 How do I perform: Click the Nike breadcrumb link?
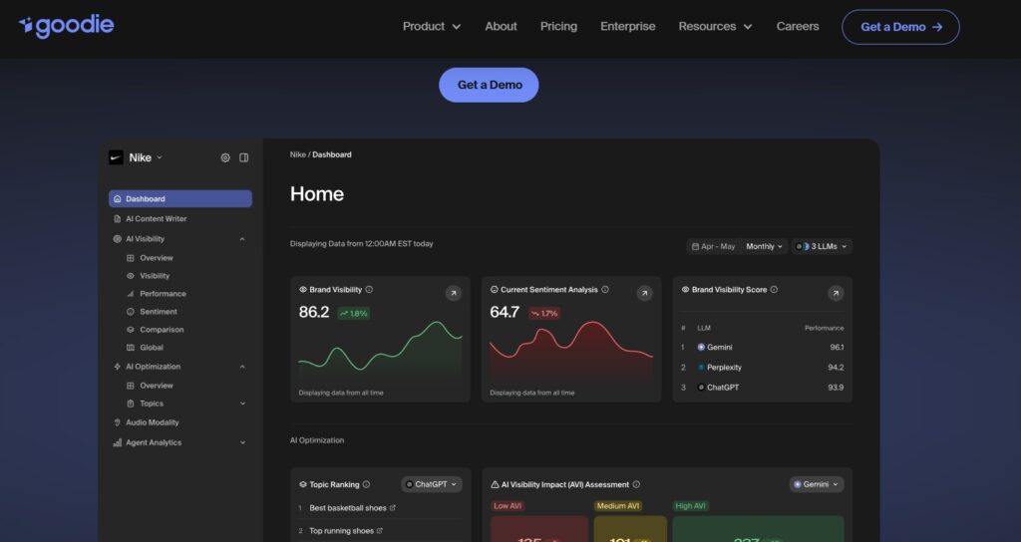(x=297, y=154)
